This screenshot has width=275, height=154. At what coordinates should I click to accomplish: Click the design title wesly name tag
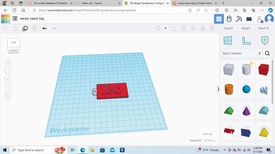coord(32,18)
